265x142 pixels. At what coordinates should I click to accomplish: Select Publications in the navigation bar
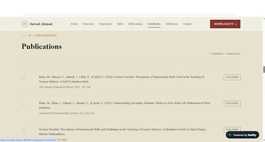(135, 24)
